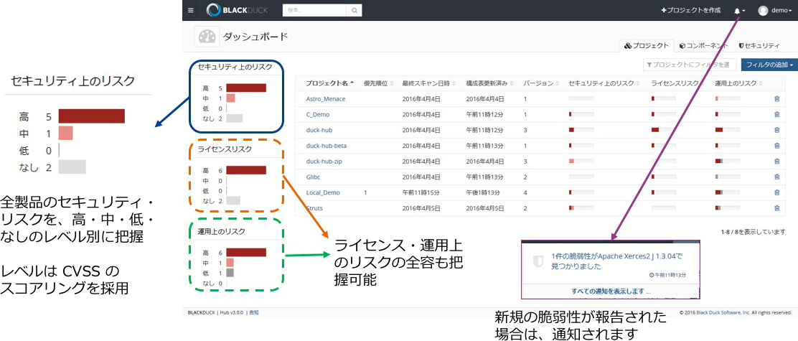798x341 pixels.
Task: Delete Glibc using its trash icon
Action: pyautogui.click(x=776, y=177)
